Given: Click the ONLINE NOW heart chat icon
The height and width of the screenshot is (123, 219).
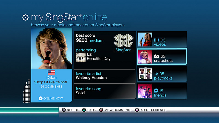Looking at the screenshot, I should [41, 98].
